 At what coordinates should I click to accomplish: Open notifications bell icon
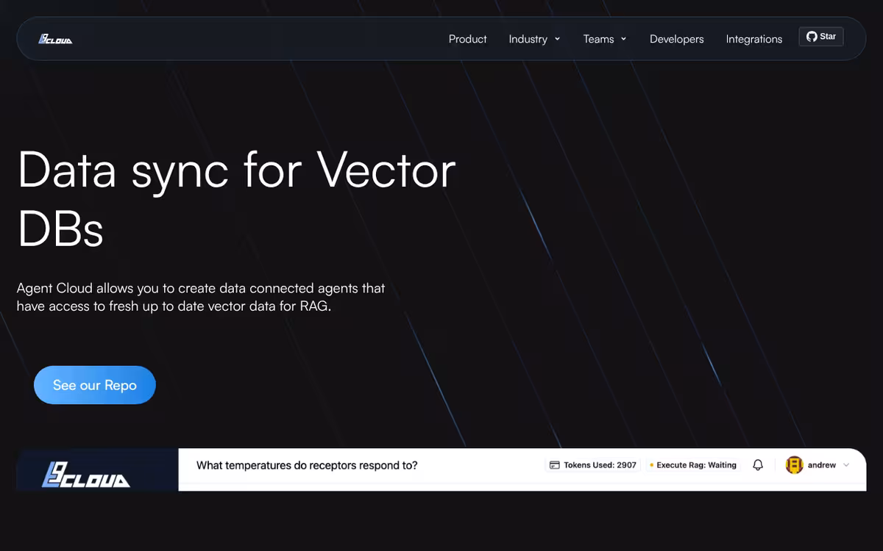(x=758, y=465)
